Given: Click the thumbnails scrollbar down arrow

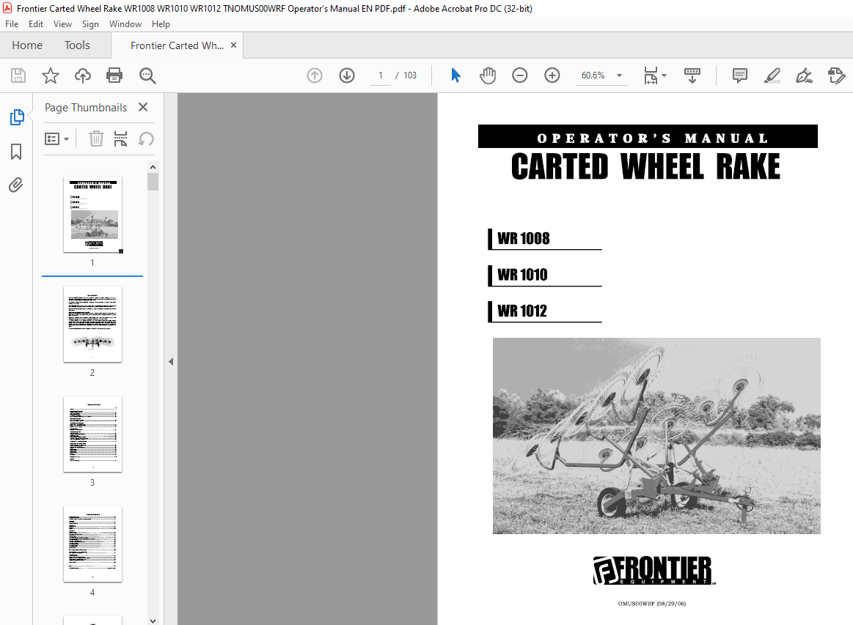Looking at the screenshot, I should (x=153, y=621).
